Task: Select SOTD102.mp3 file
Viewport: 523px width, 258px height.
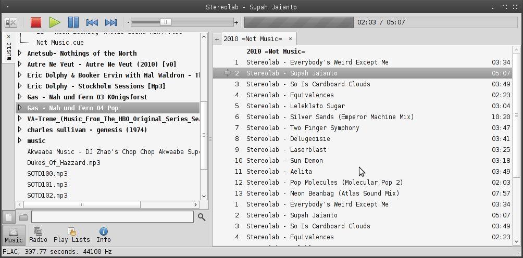Action: coord(47,196)
